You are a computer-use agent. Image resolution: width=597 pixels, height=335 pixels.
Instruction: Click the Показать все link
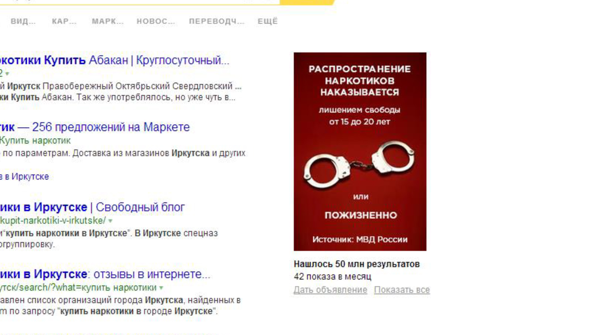402,290
